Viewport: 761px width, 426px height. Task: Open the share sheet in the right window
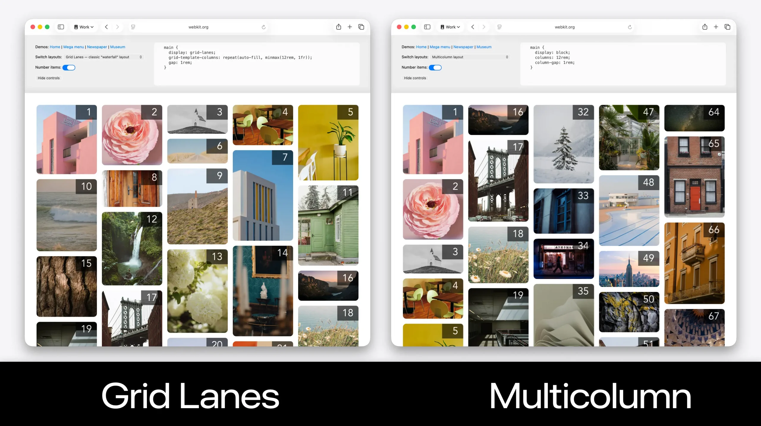click(705, 27)
